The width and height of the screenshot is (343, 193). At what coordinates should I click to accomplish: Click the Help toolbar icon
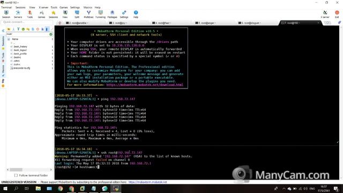[136, 14]
